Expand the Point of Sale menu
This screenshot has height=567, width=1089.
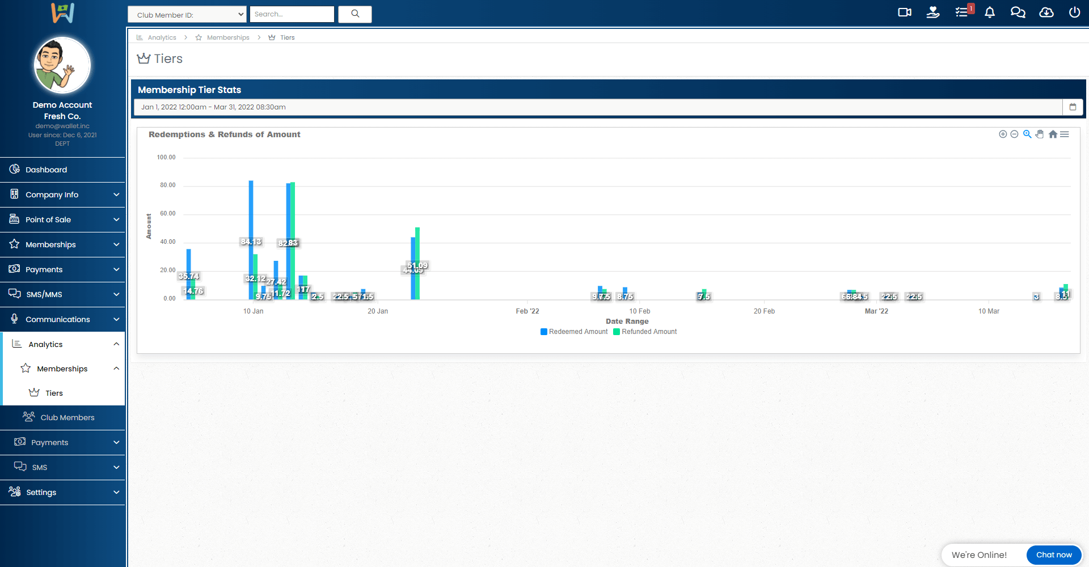coord(62,219)
